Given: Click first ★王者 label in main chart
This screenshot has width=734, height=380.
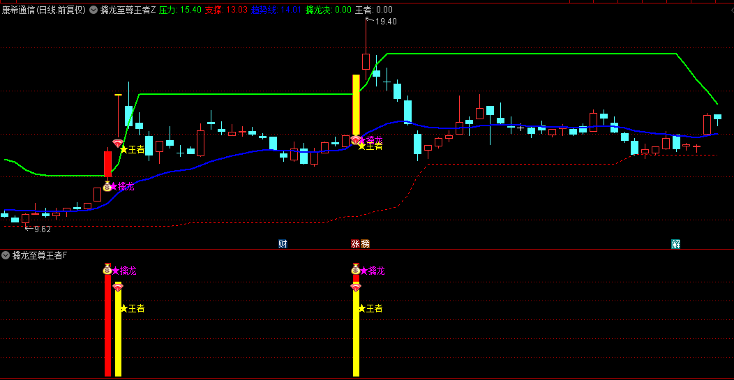Looking at the screenshot, I should coord(133,149).
